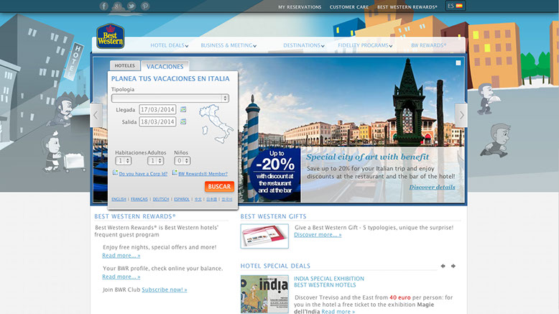The height and width of the screenshot is (314, 559).
Task: Open the Pinterest social icon
Action: coord(144,6)
